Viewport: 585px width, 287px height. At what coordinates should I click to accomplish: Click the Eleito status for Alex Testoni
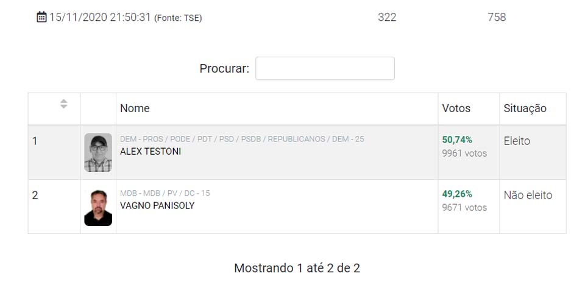coord(517,141)
